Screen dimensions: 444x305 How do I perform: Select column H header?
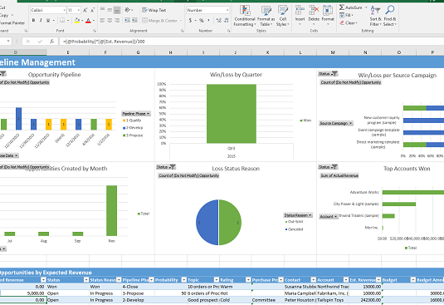170,52
